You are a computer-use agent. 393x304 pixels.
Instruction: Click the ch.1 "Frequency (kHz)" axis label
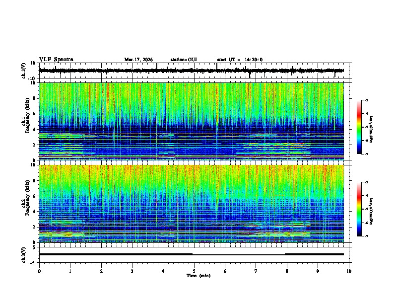pos(27,116)
